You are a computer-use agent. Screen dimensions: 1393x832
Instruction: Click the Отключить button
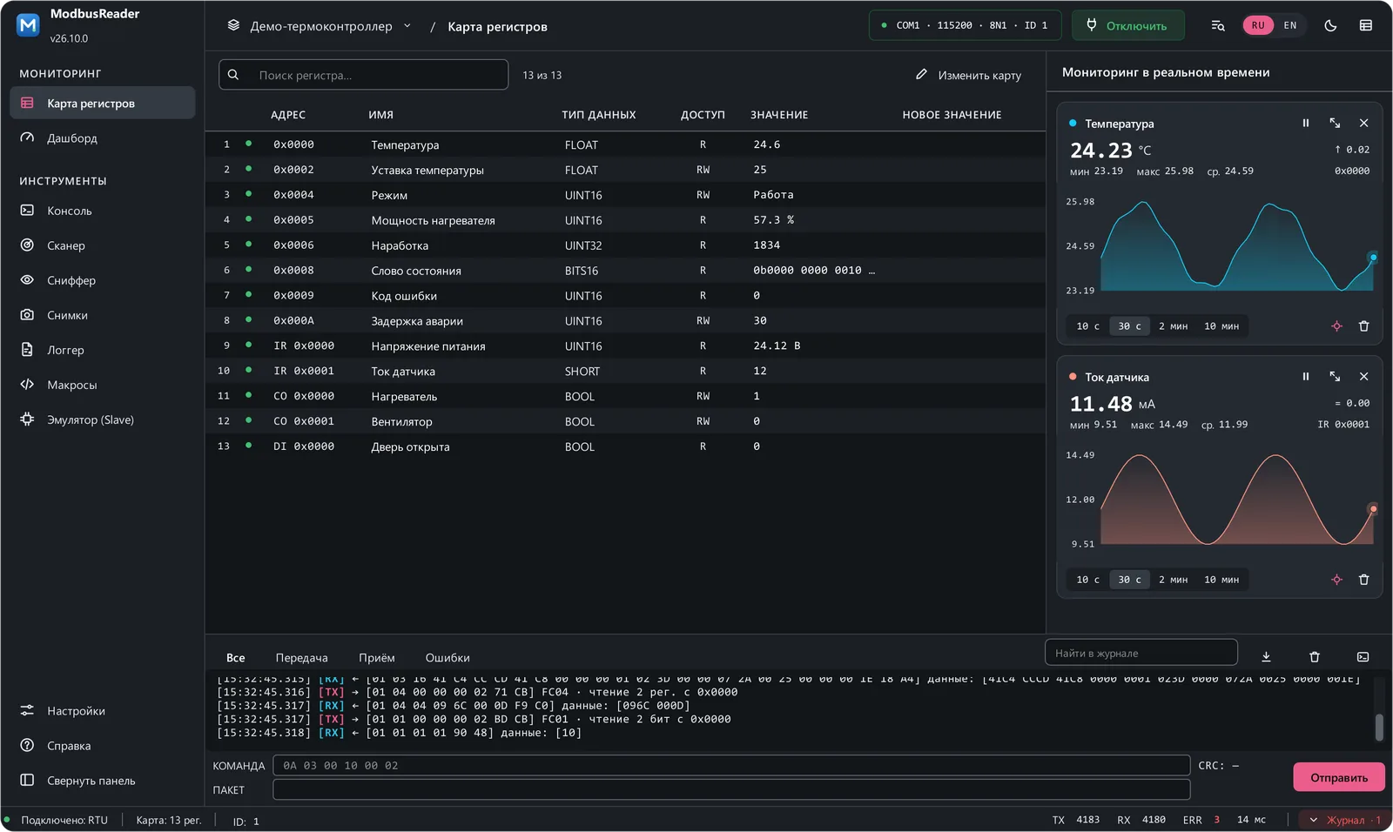(1127, 26)
